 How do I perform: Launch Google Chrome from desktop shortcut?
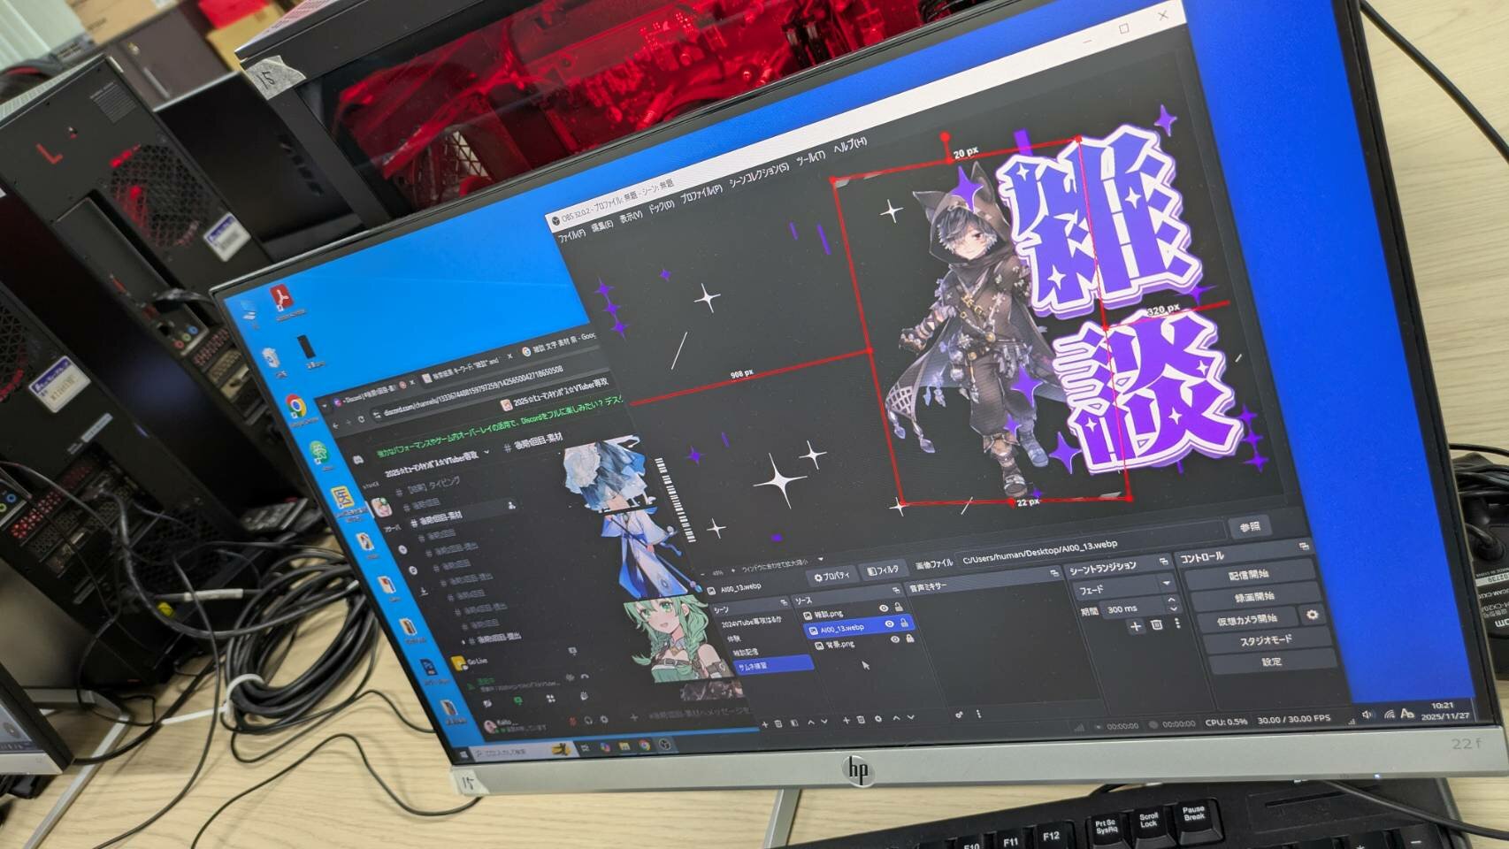point(296,408)
